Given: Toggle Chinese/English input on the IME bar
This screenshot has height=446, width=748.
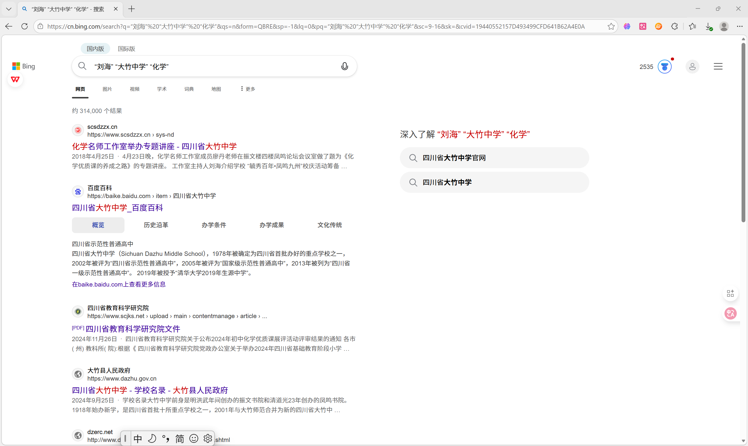Looking at the screenshot, I should click(137, 438).
